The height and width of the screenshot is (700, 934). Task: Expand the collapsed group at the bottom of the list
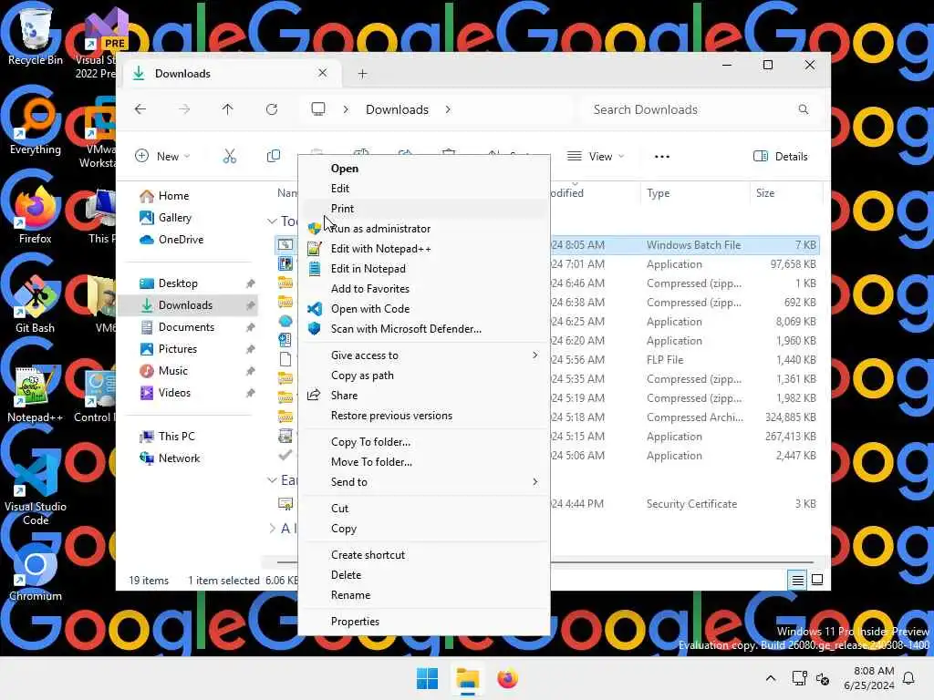coord(272,528)
